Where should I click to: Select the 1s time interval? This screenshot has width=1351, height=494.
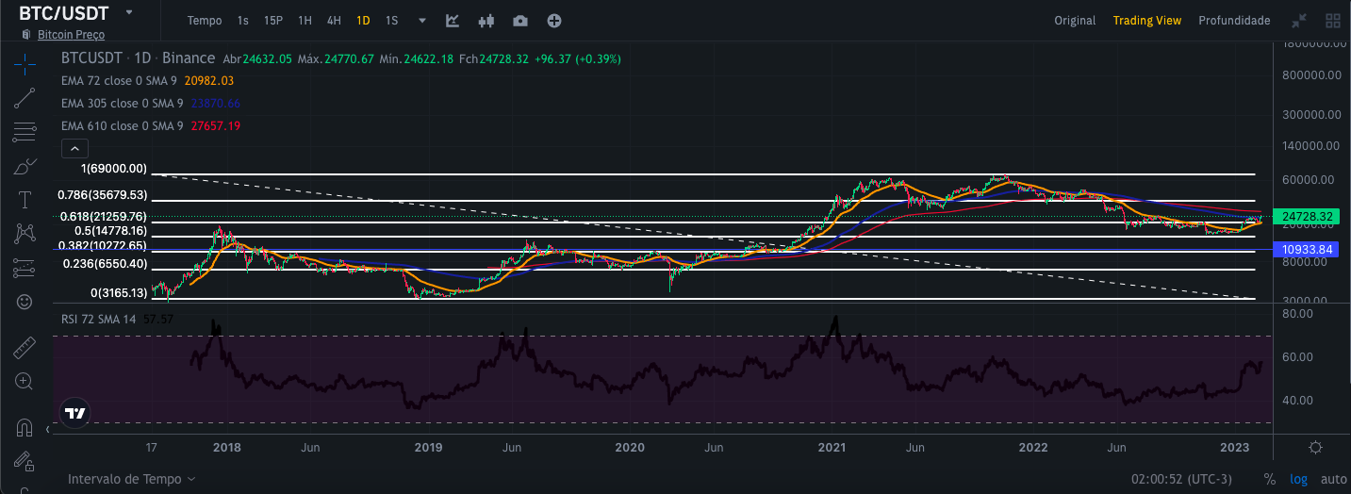pos(243,20)
